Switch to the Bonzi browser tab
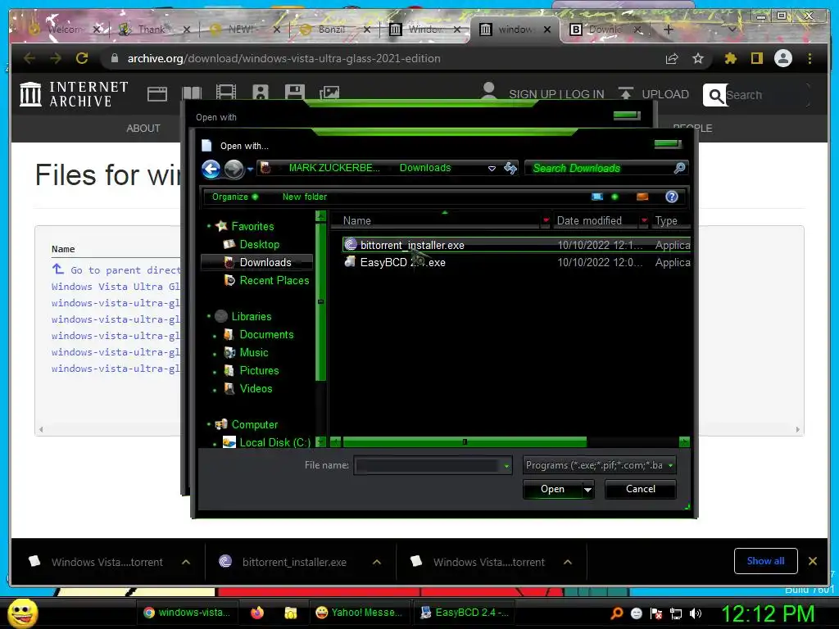This screenshot has height=629, width=839. pyautogui.click(x=333, y=29)
